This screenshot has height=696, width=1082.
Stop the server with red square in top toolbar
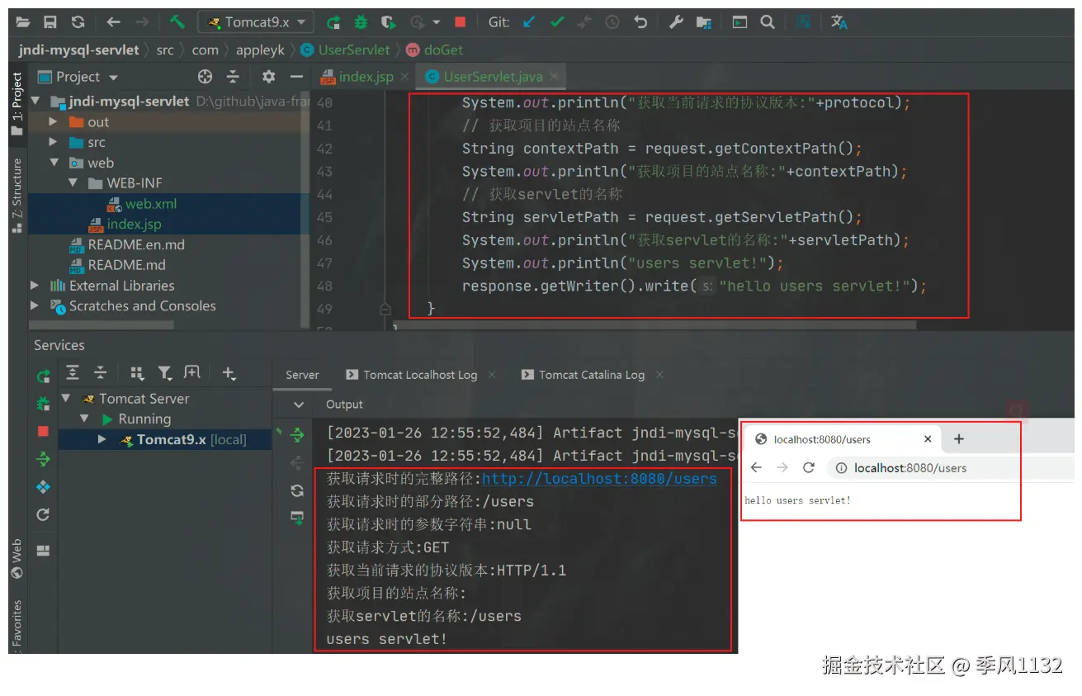(461, 22)
